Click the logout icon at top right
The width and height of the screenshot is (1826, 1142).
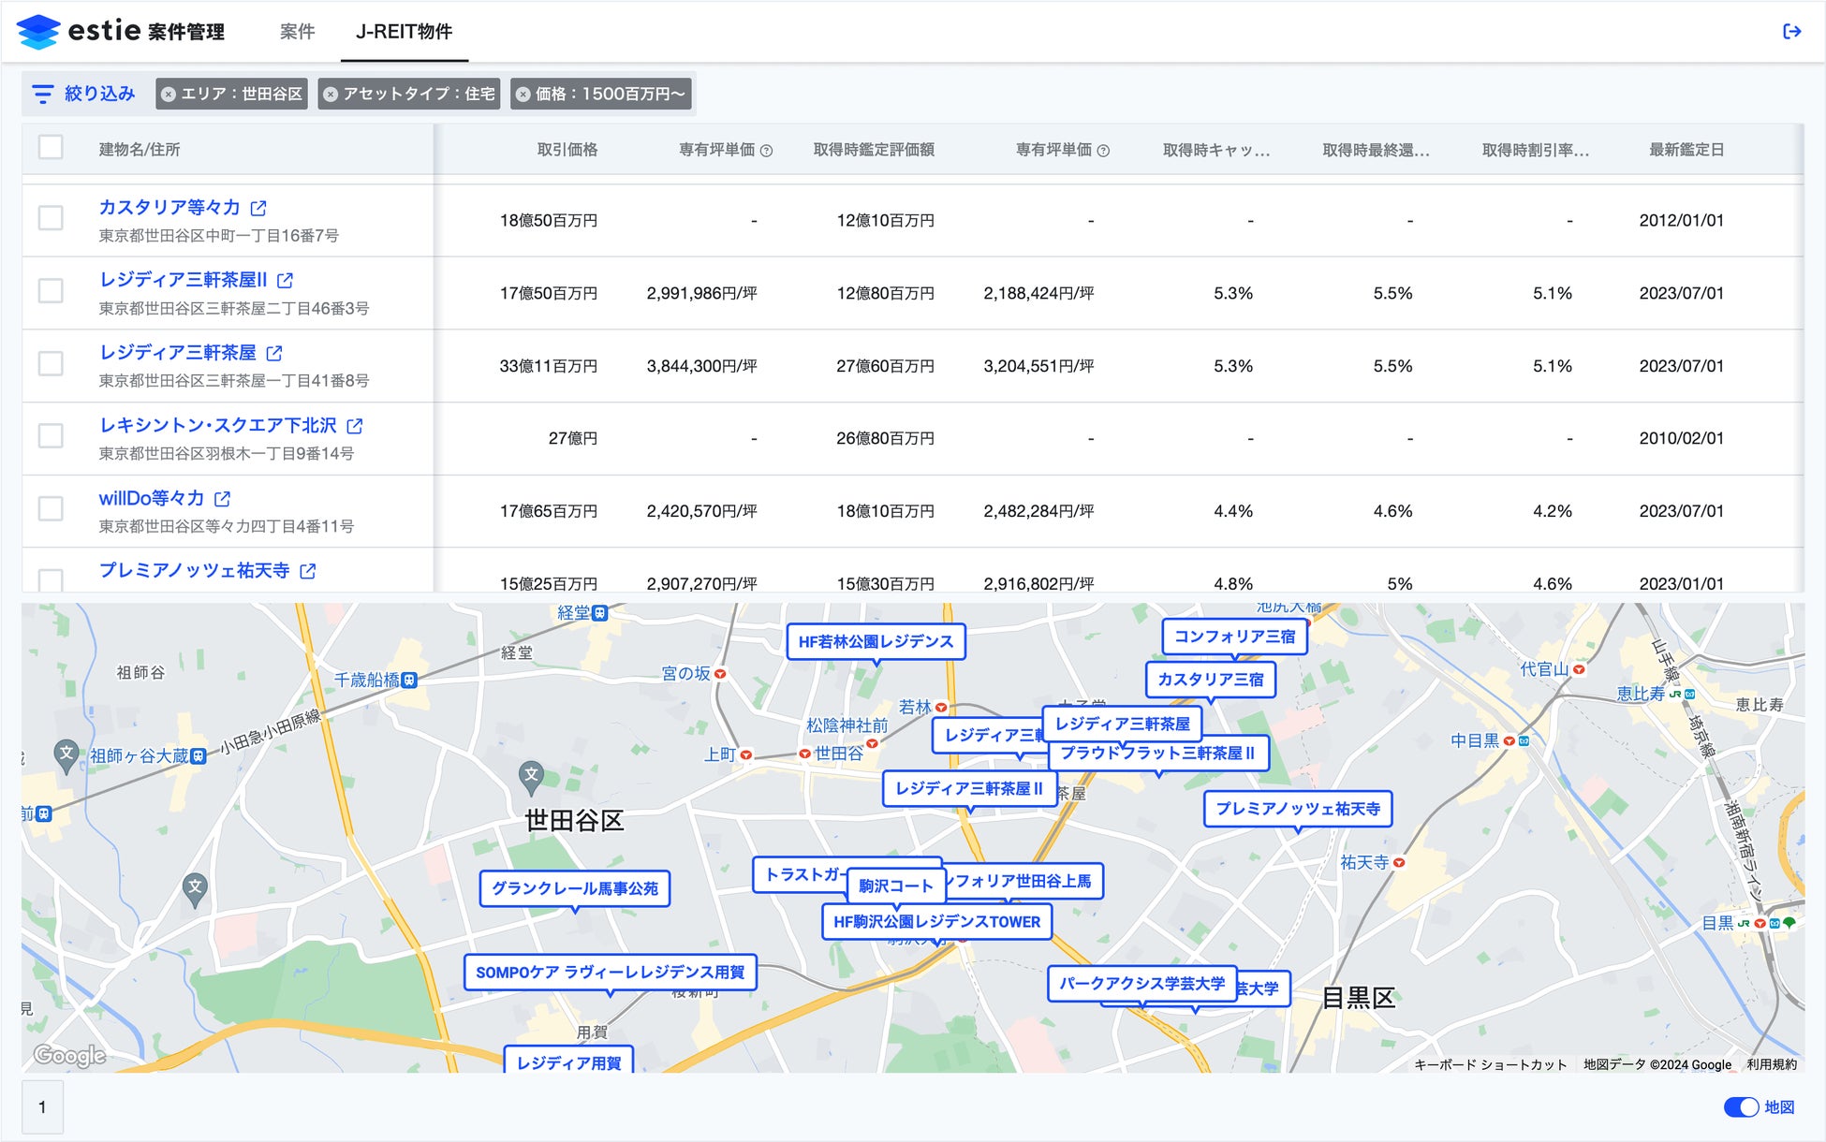pos(1791,32)
